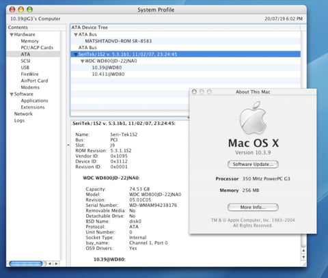Click the Device ID value 0x3112
Screen dimensions: 328x278
coord(119,161)
